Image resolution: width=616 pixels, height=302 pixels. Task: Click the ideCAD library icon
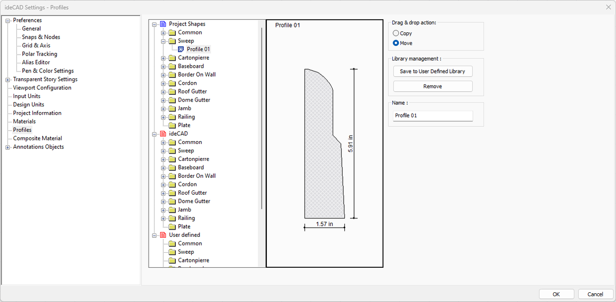coord(163,133)
